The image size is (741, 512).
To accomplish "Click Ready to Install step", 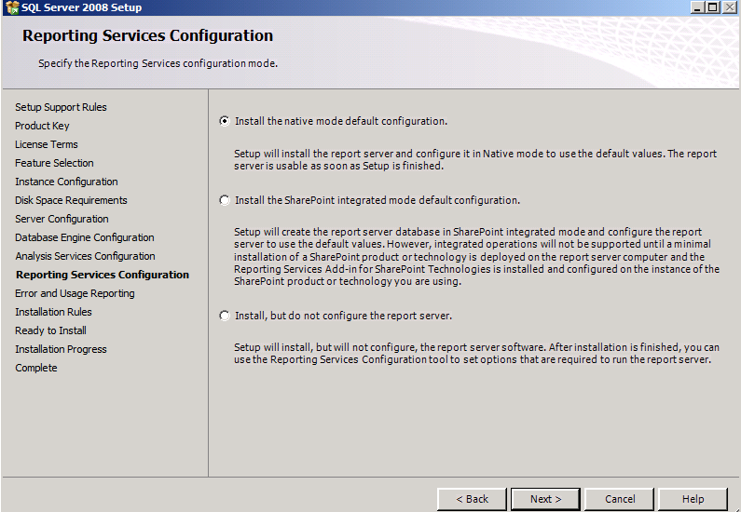I will coord(50,330).
